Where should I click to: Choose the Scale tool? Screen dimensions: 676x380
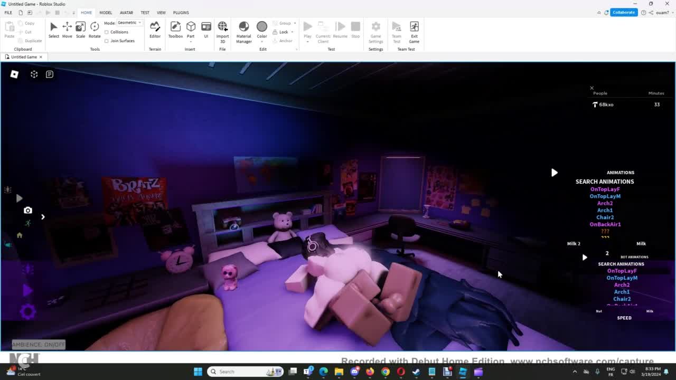pyautogui.click(x=80, y=30)
